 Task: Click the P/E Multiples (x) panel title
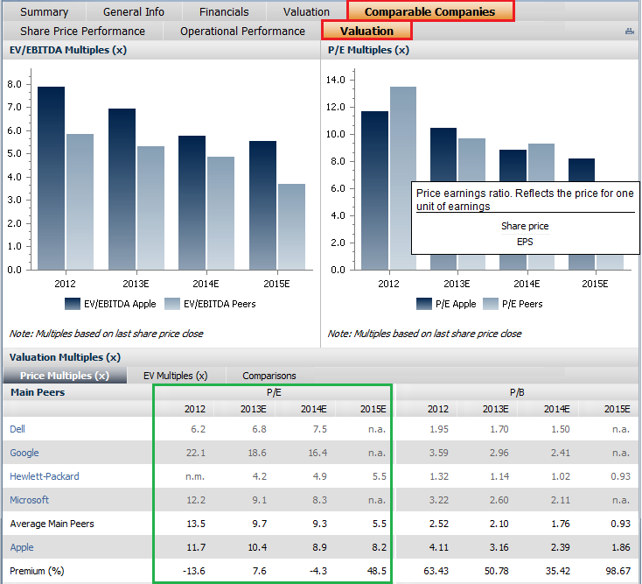tap(368, 50)
